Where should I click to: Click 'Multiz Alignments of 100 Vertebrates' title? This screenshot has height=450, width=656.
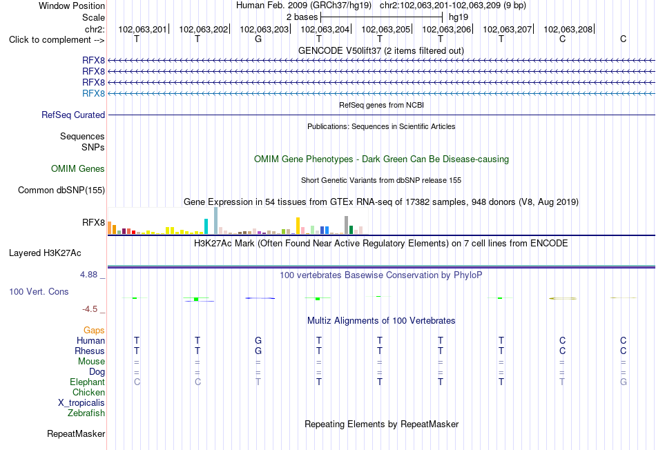[x=381, y=320]
